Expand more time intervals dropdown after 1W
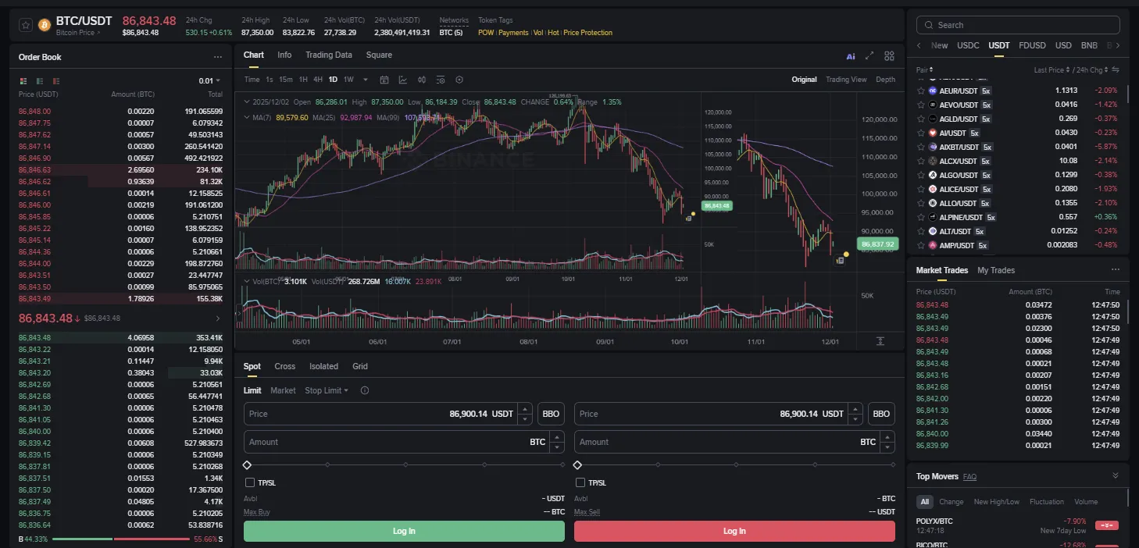Image resolution: width=1139 pixels, height=548 pixels. tap(364, 80)
